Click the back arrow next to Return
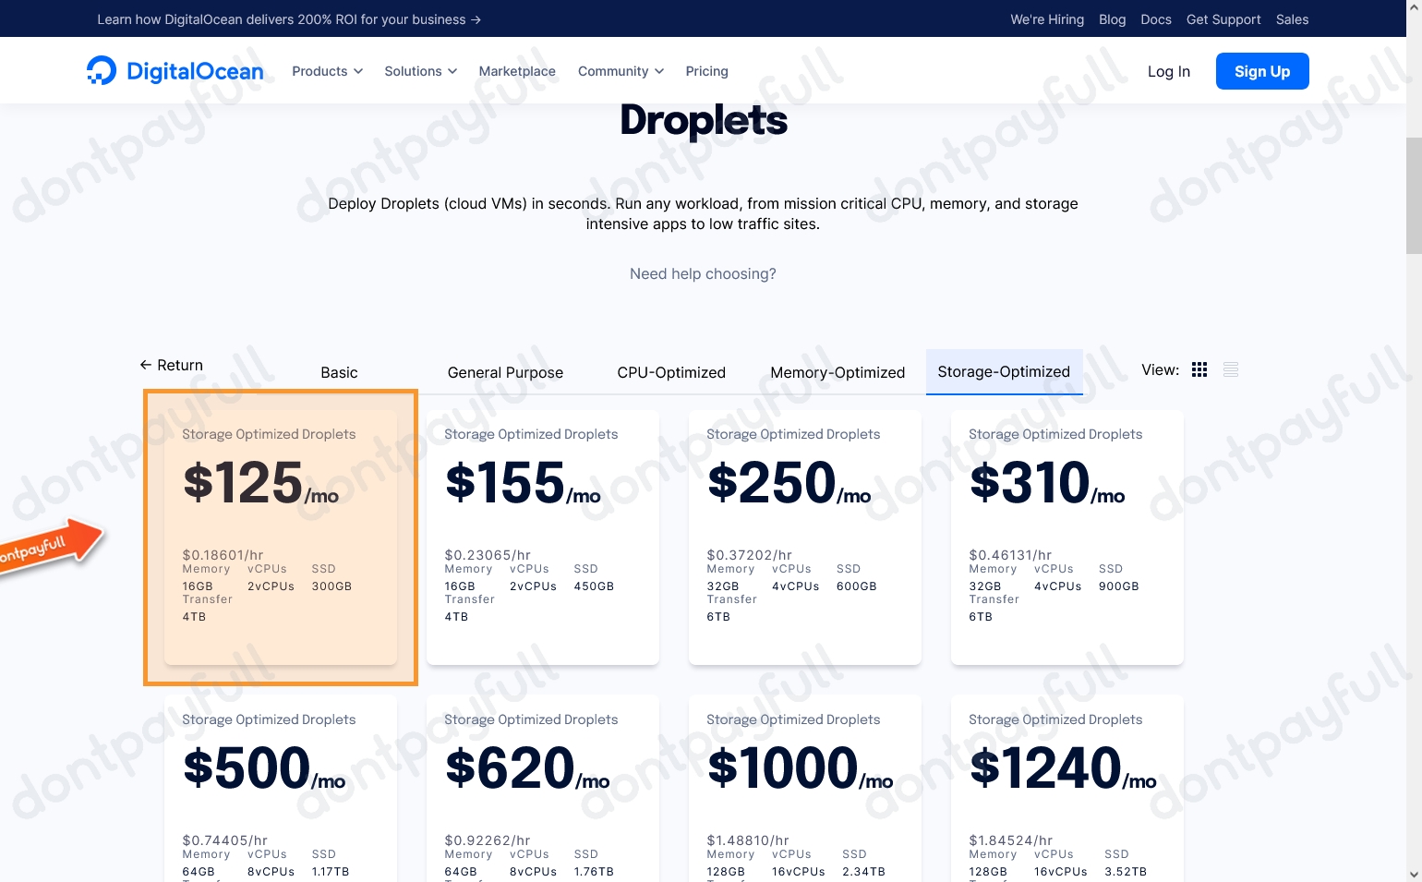The height and width of the screenshot is (882, 1422). 145,365
